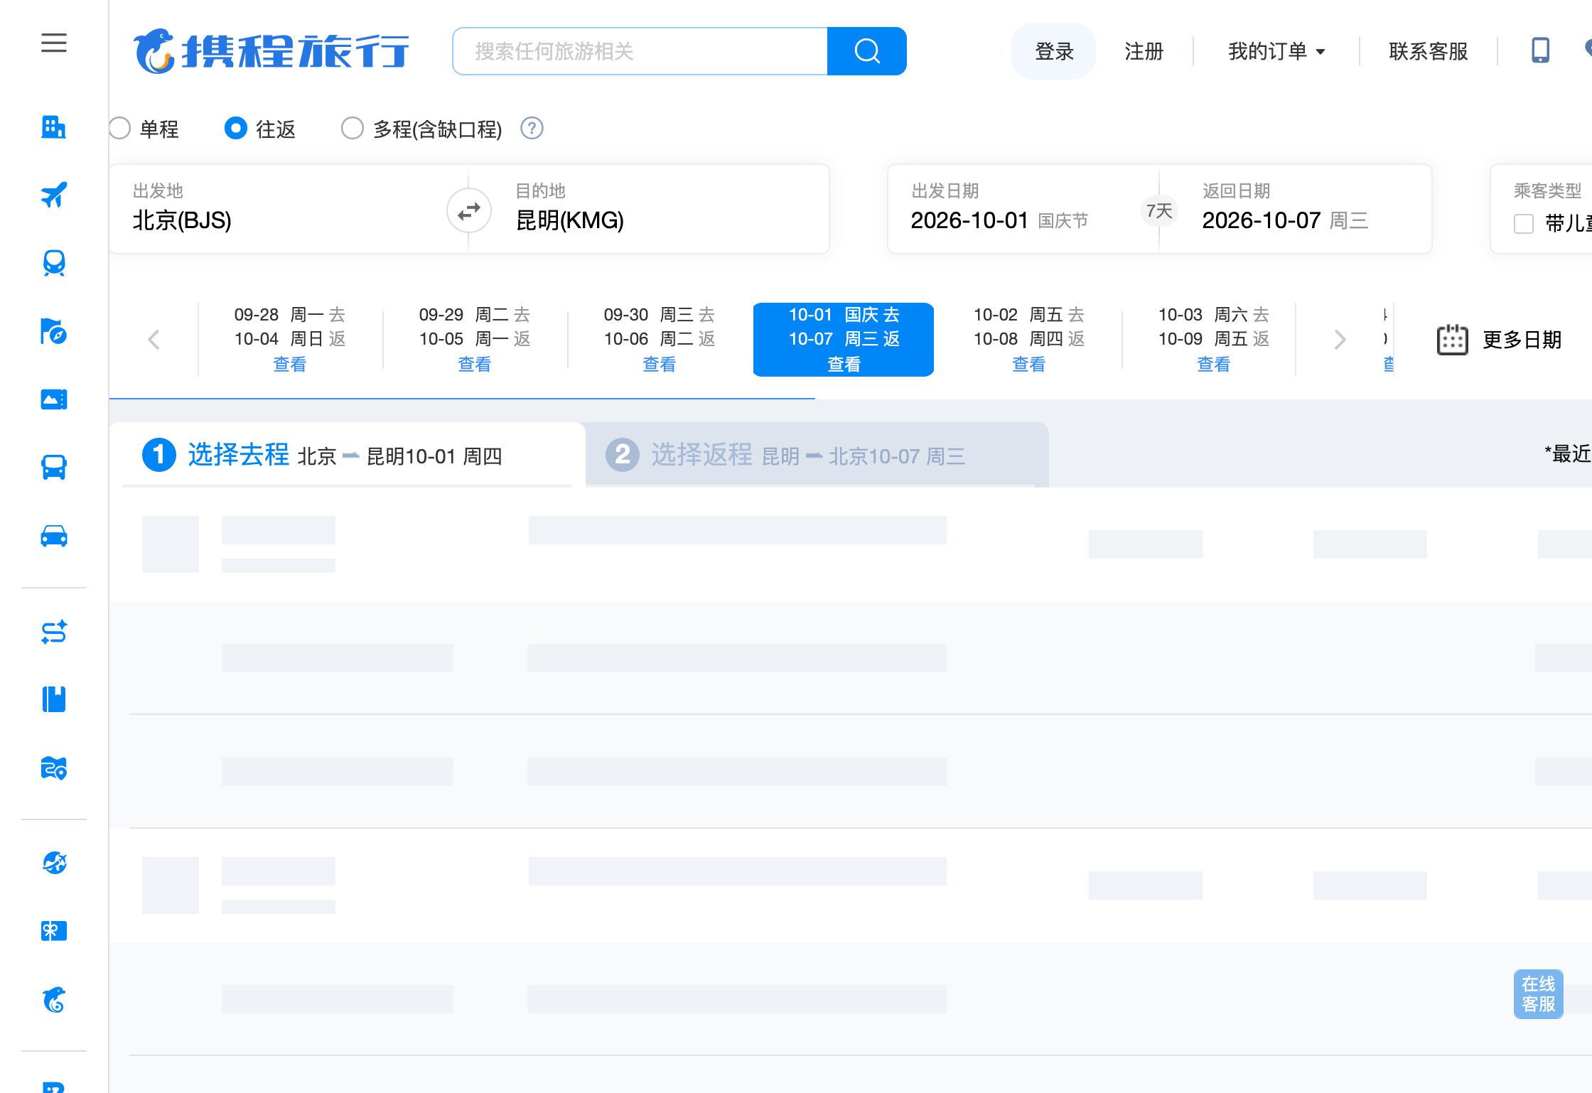Click the 搜索任何旅游相关 search field
Image resolution: width=1592 pixels, height=1093 pixels.
[640, 51]
